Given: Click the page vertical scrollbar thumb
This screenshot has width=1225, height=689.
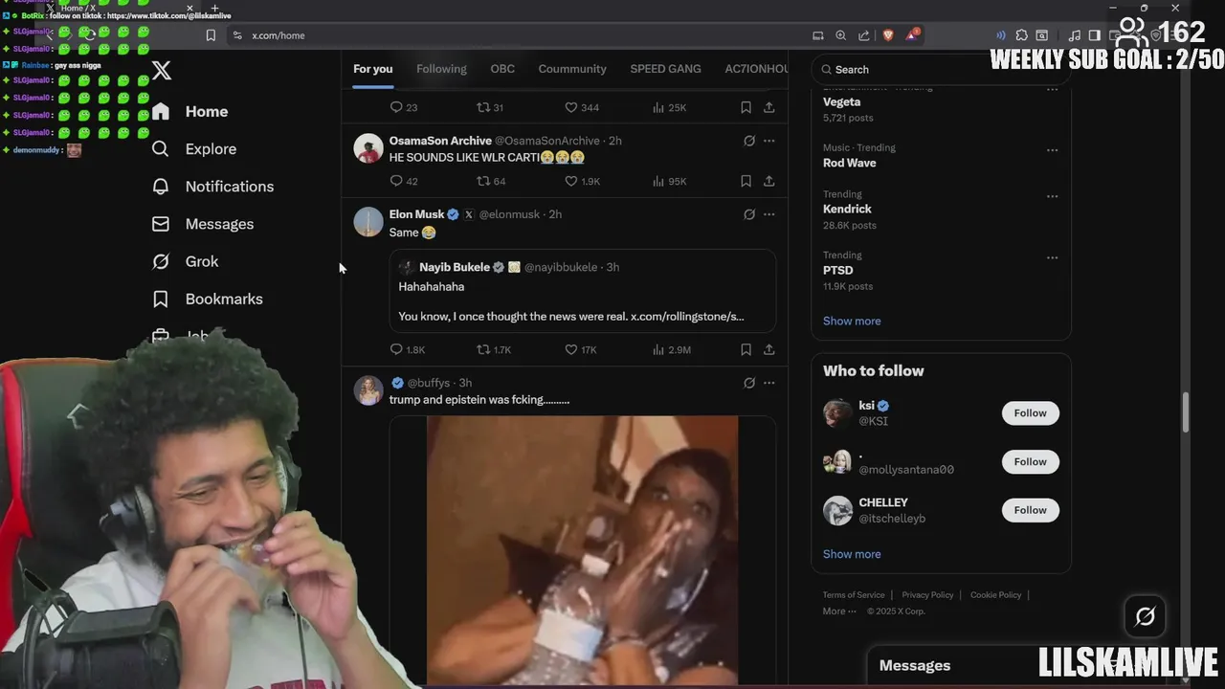Looking at the screenshot, I should pos(1186,411).
